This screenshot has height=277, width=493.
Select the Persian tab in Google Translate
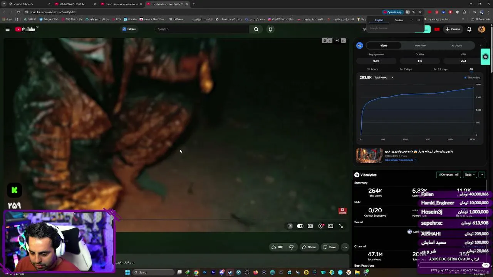pyautogui.click(x=399, y=20)
